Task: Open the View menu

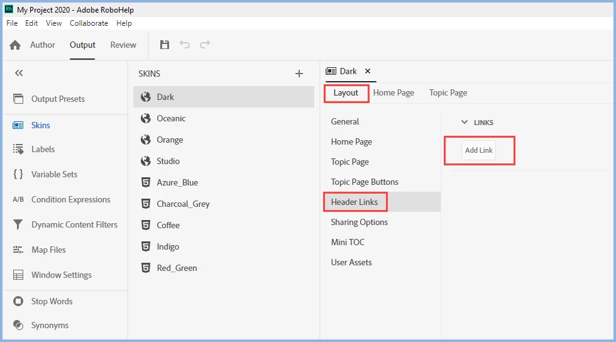Action: [x=54, y=23]
